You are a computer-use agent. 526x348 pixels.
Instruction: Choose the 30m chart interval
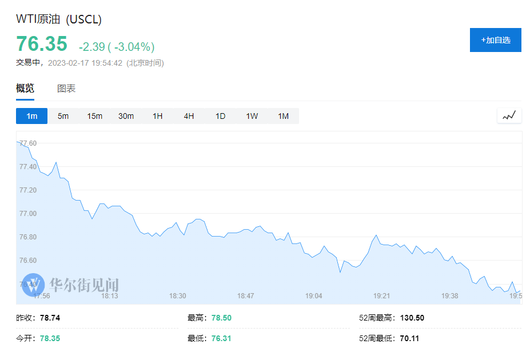point(126,116)
